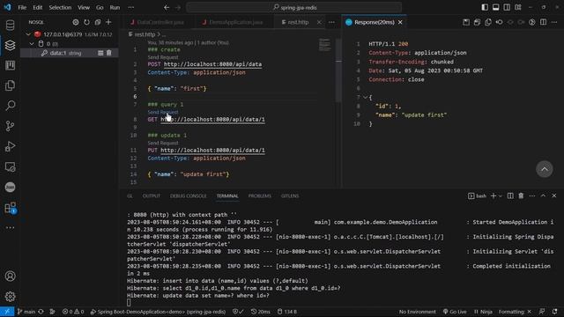Open the Manage gear at sidebar bottom
This screenshot has height=317, width=564.
(10, 297)
